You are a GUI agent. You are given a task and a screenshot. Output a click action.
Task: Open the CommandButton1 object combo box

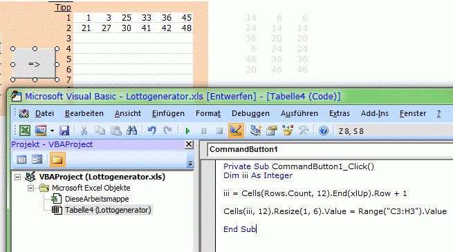tap(330, 149)
